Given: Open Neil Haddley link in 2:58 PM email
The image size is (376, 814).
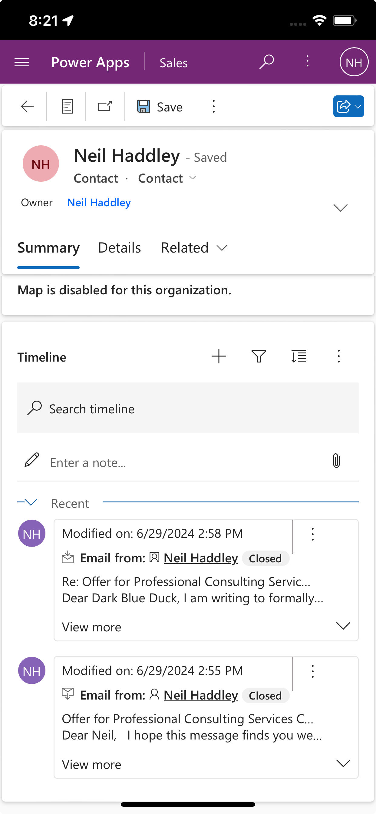Looking at the screenshot, I should 201,558.
